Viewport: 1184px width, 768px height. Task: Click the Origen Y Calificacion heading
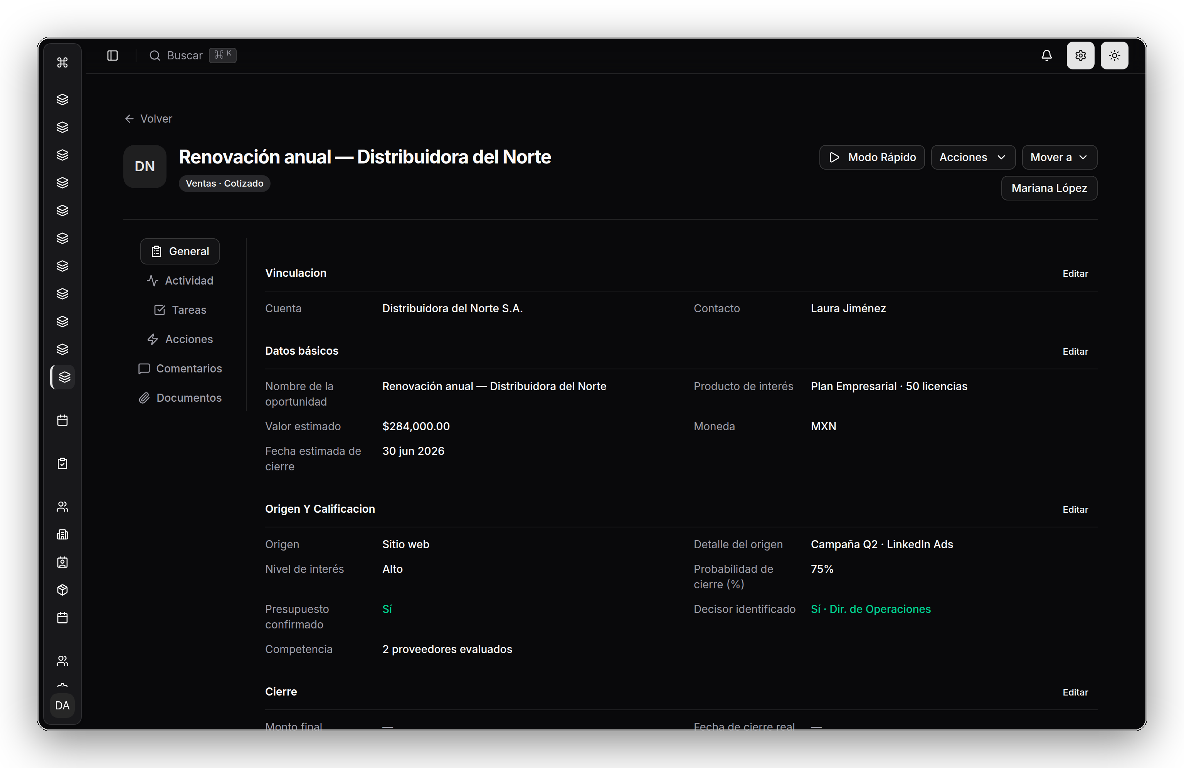click(320, 509)
